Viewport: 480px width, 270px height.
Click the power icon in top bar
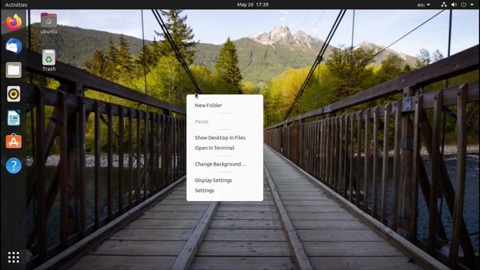click(x=463, y=4)
